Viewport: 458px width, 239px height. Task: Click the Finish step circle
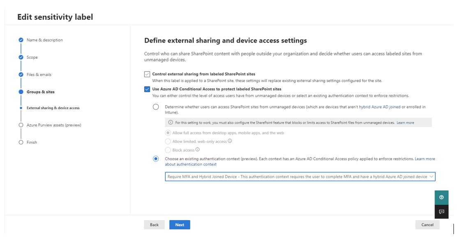point(21,142)
